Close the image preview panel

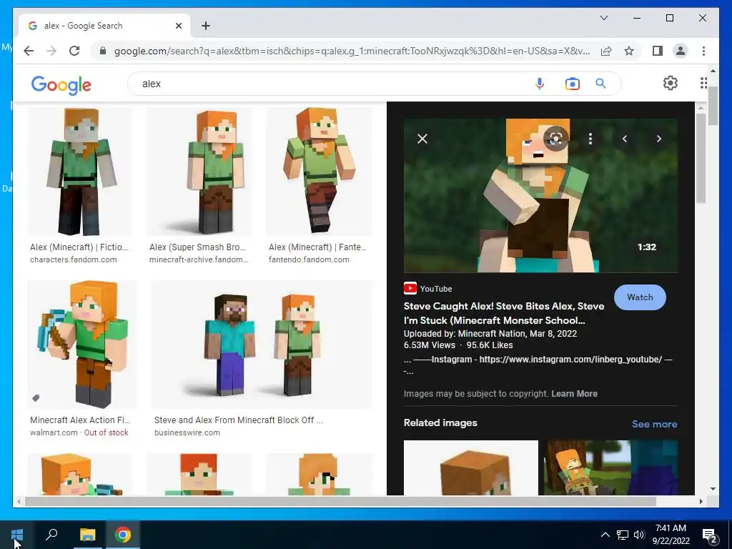422,139
